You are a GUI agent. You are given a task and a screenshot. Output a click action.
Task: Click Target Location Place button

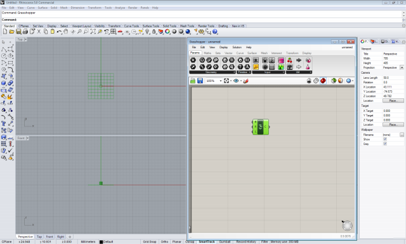click(x=393, y=125)
